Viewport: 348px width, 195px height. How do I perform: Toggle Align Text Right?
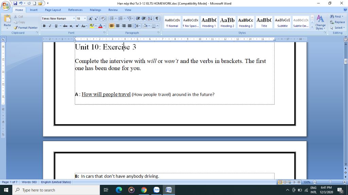tap(124, 26)
